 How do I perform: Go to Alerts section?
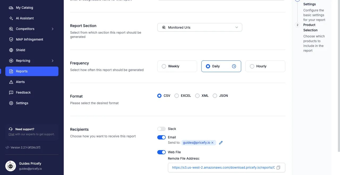[32, 82]
